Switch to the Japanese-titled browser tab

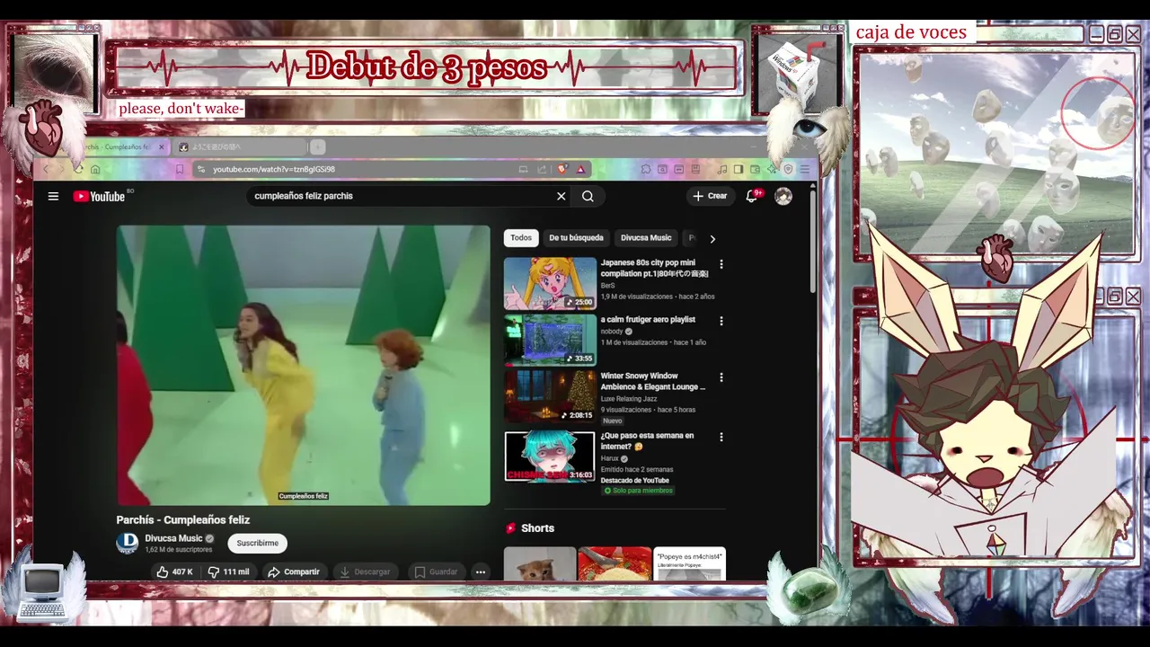[241, 146]
